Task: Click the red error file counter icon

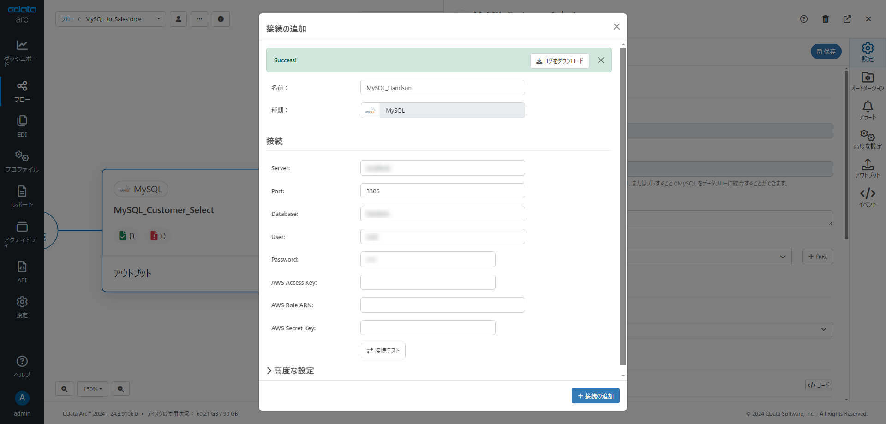Action: pos(154,236)
